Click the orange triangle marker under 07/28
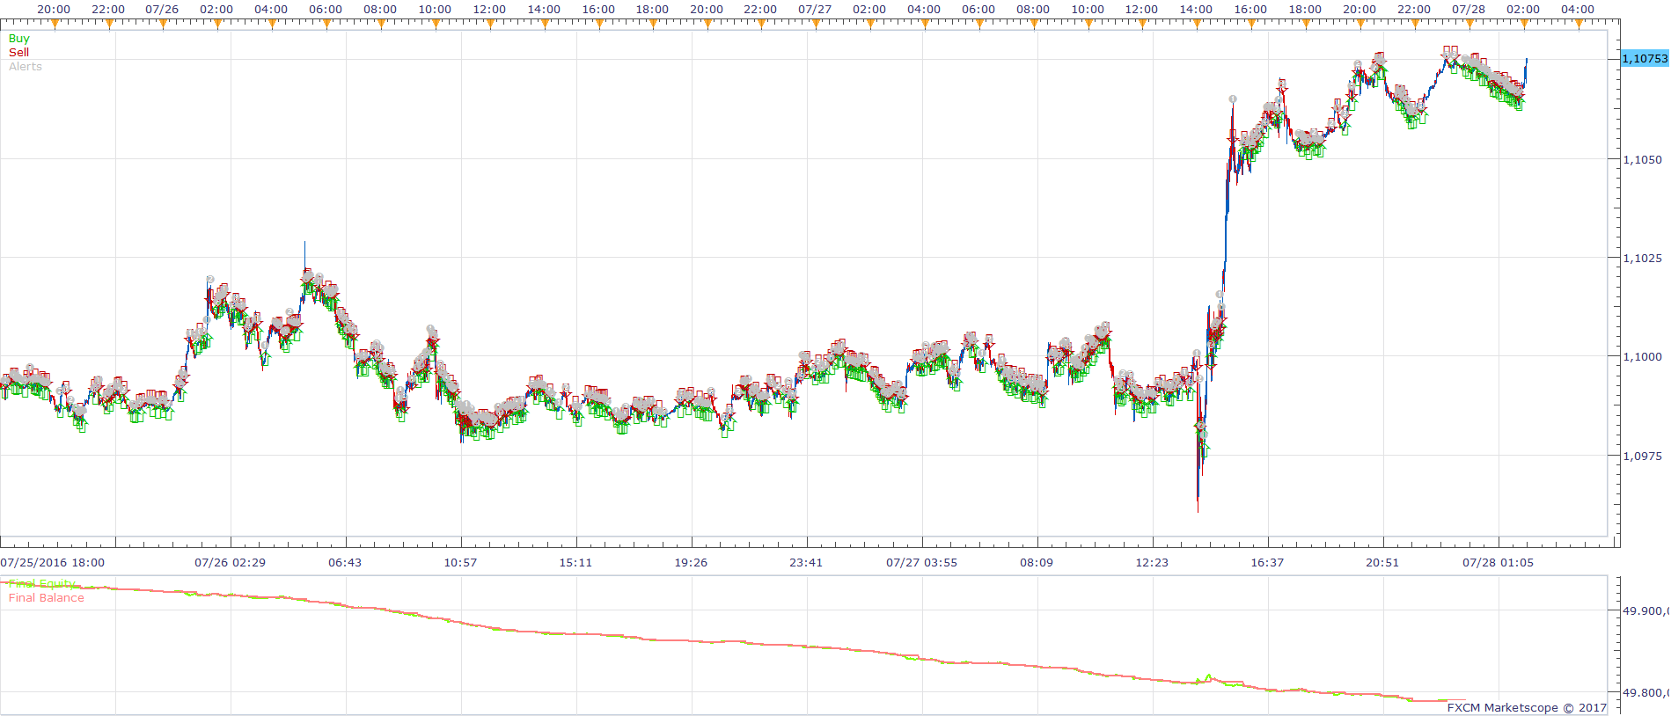This screenshot has height=716, width=1671. tap(1469, 25)
